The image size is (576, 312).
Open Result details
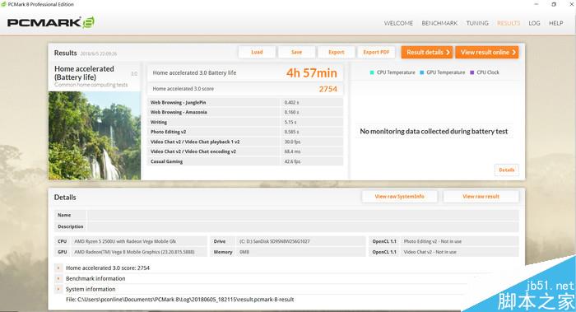click(427, 52)
